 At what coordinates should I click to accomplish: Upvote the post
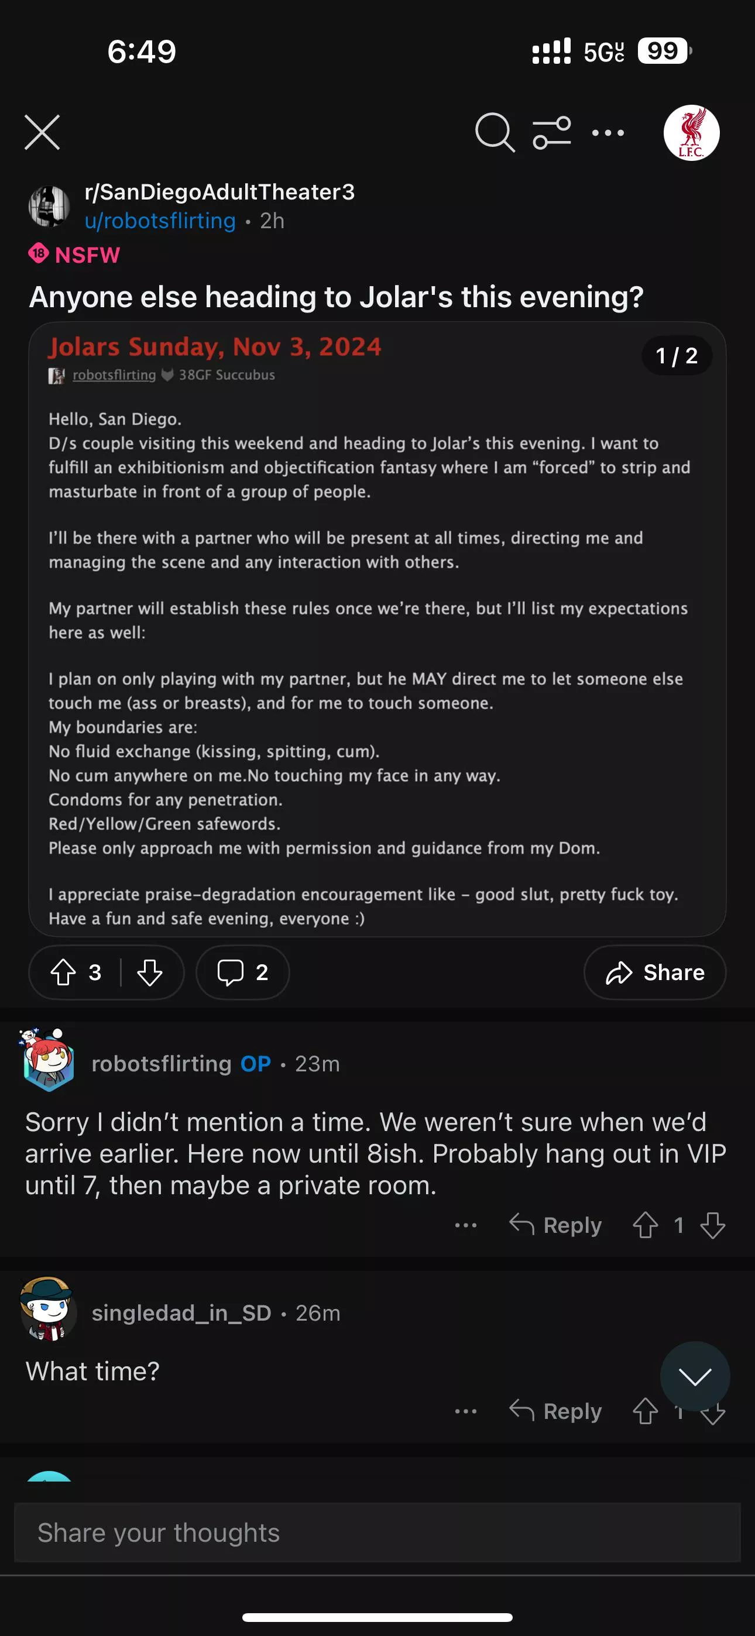pyautogui.click(x=64, y=972)
